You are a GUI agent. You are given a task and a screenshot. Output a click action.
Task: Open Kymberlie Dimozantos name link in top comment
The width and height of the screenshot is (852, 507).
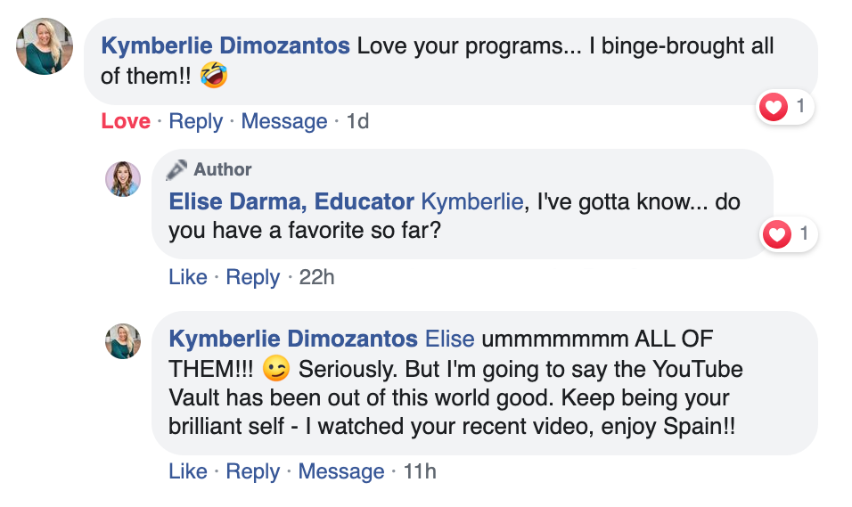pos(226,45)
